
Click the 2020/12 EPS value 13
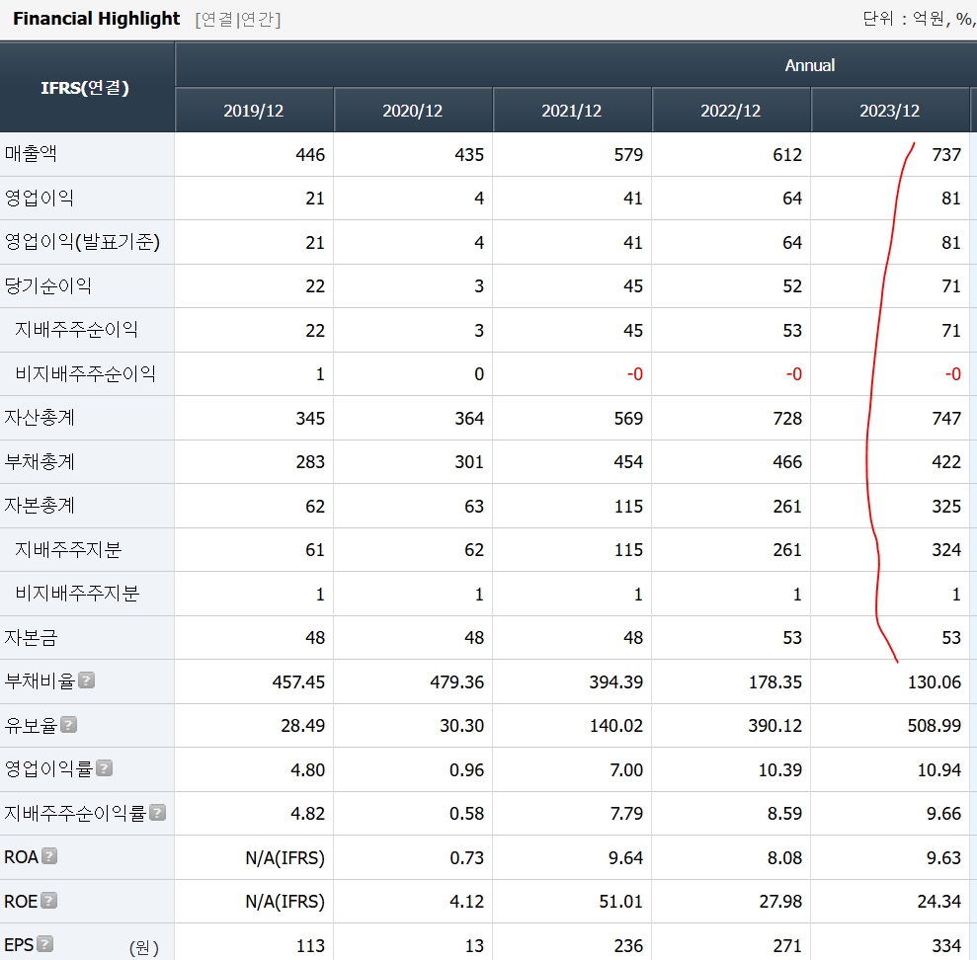[474, 946]
